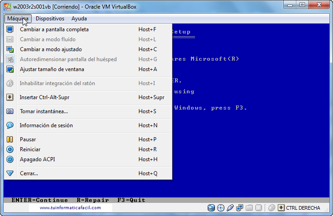The width and height of the screenshot is (333, 216).
Task: Click the ACPI power icon
Action: pos(10,159)
